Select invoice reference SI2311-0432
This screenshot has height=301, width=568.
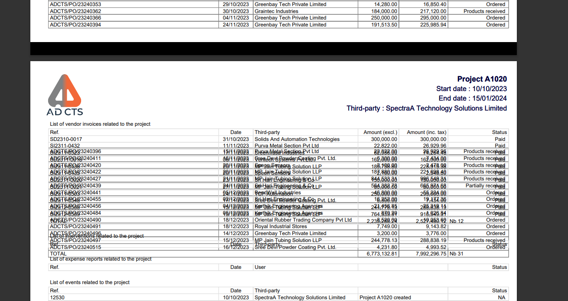pos(65,146)
